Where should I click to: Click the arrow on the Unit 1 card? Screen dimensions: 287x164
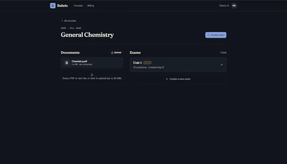click(221, 65)
